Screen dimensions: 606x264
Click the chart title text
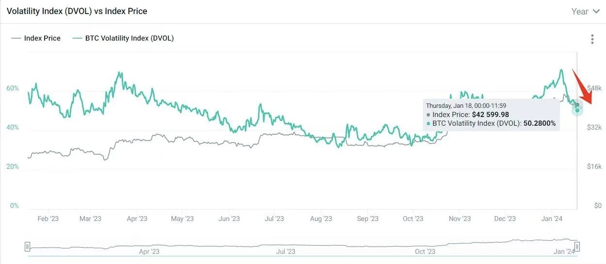(77, 11)
